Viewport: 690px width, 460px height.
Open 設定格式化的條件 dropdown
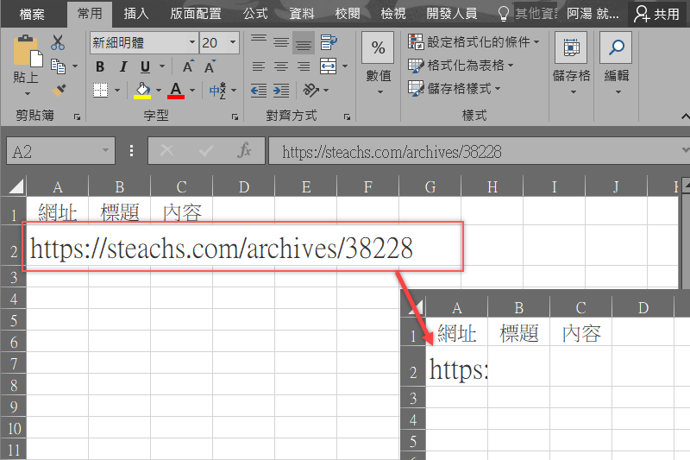pyautogui.click(x=473, y=41)
